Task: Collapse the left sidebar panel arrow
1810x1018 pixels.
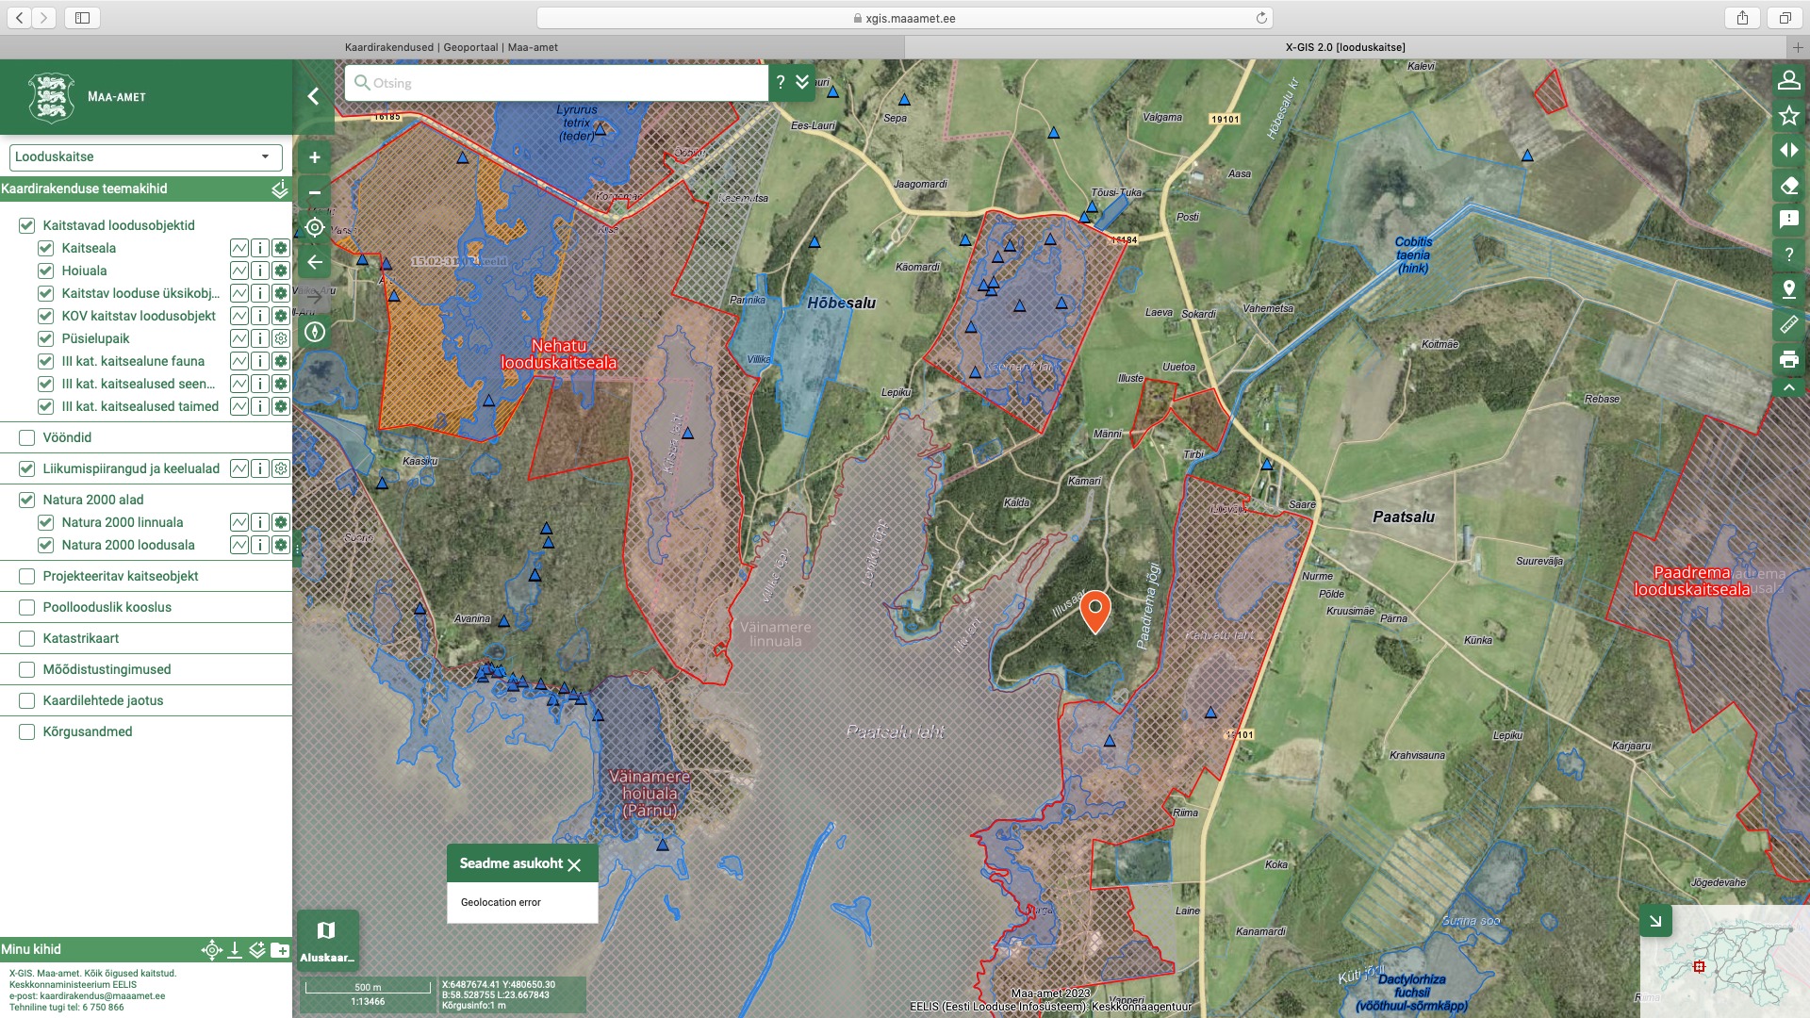Action: 313,96
